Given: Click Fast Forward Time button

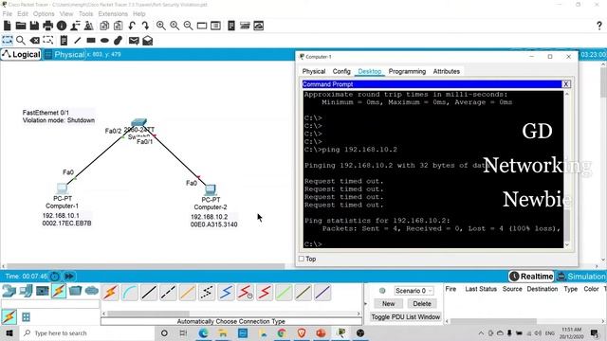Looking at the screenshot, I should click(x=69, y=277).
